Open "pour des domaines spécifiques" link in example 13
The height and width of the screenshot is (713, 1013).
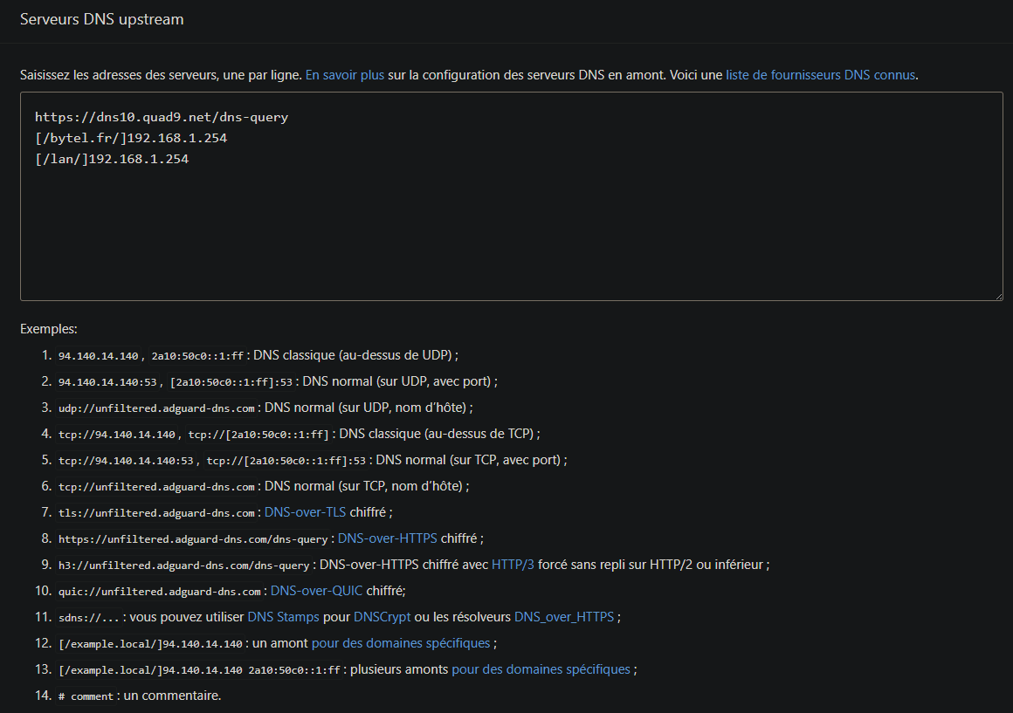click(x=541, y=669)
